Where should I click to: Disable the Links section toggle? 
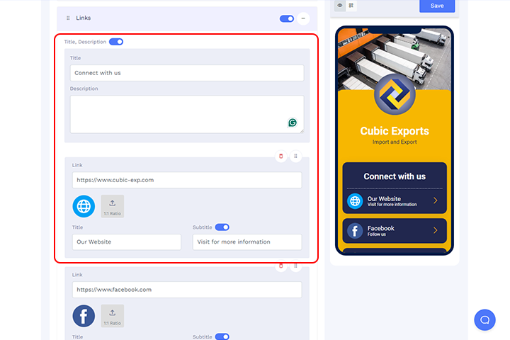pos(287,18)
